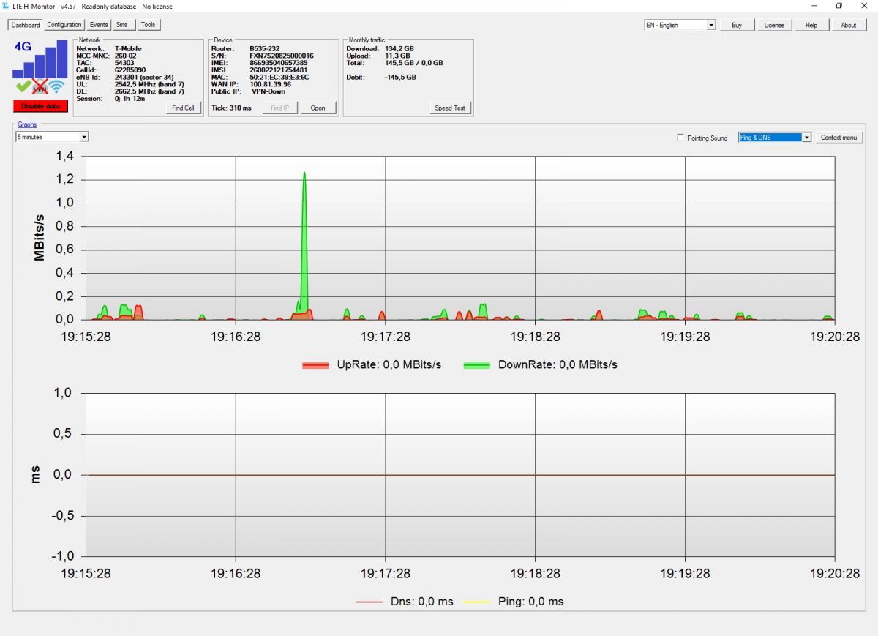Click the Debit value -145,5 GB
The width and height of the screenshot is (878, 636).
pyautogui.click(x=400, y=77)
